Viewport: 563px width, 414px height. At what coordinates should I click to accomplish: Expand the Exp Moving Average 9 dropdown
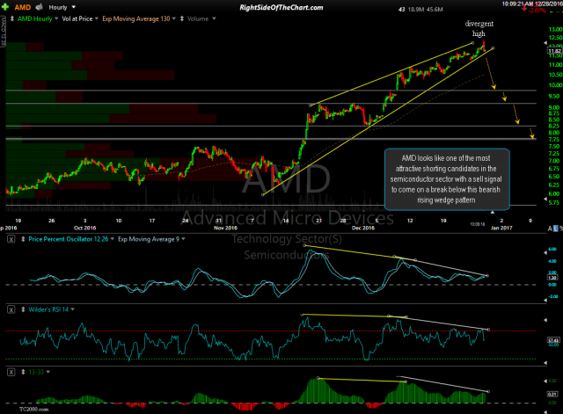[184, 239]
